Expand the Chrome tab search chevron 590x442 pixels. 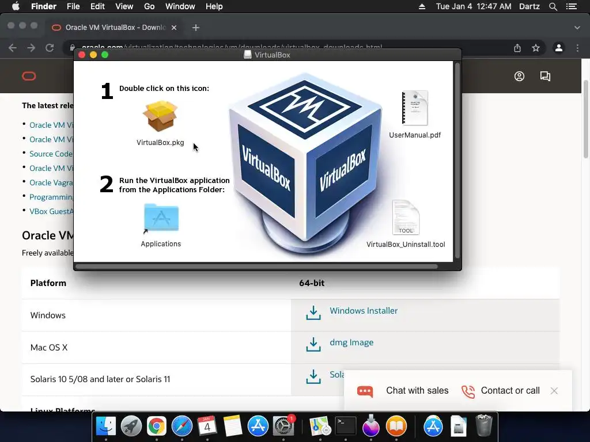point(577,28)
